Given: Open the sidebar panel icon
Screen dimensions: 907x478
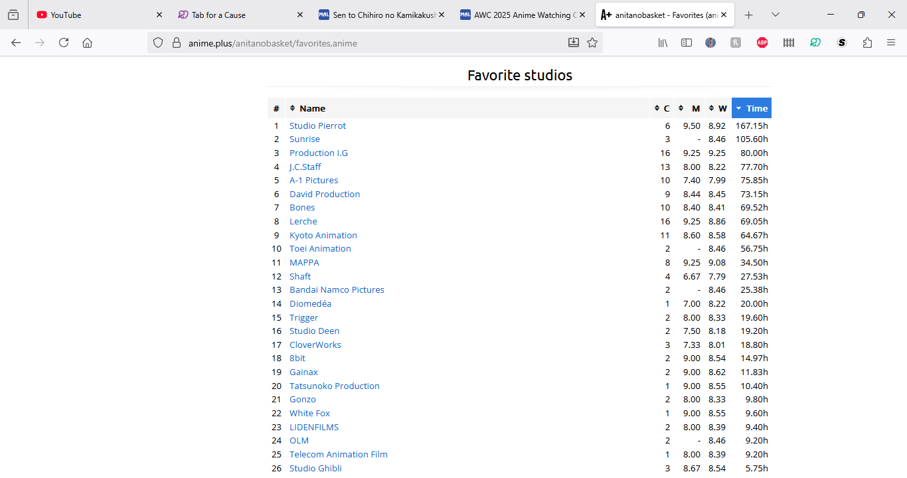Looking at the screenshot, I should (687, 42).
